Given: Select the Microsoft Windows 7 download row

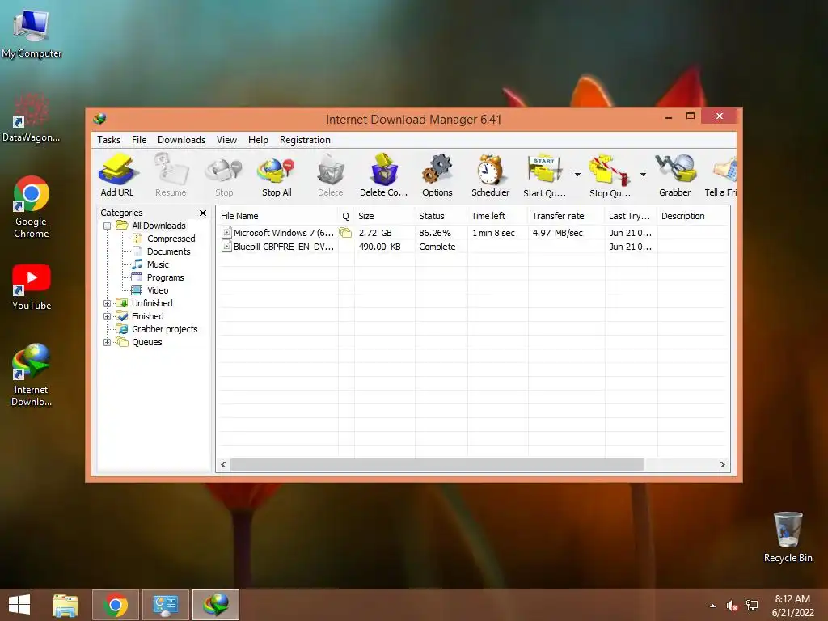Looking at the screenshot, I should [x=472, y=233].
